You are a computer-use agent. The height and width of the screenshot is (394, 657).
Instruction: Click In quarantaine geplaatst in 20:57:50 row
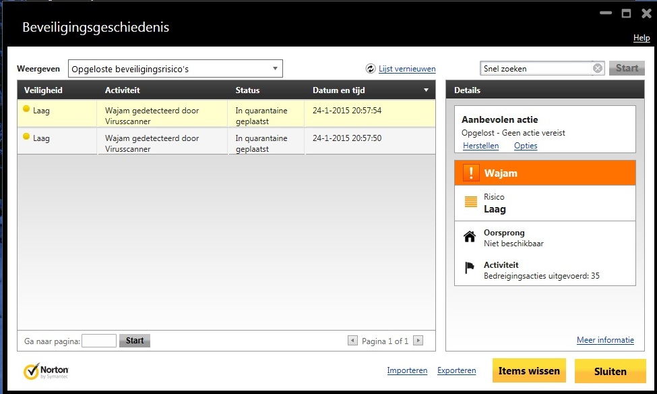(x=261, y=144)
